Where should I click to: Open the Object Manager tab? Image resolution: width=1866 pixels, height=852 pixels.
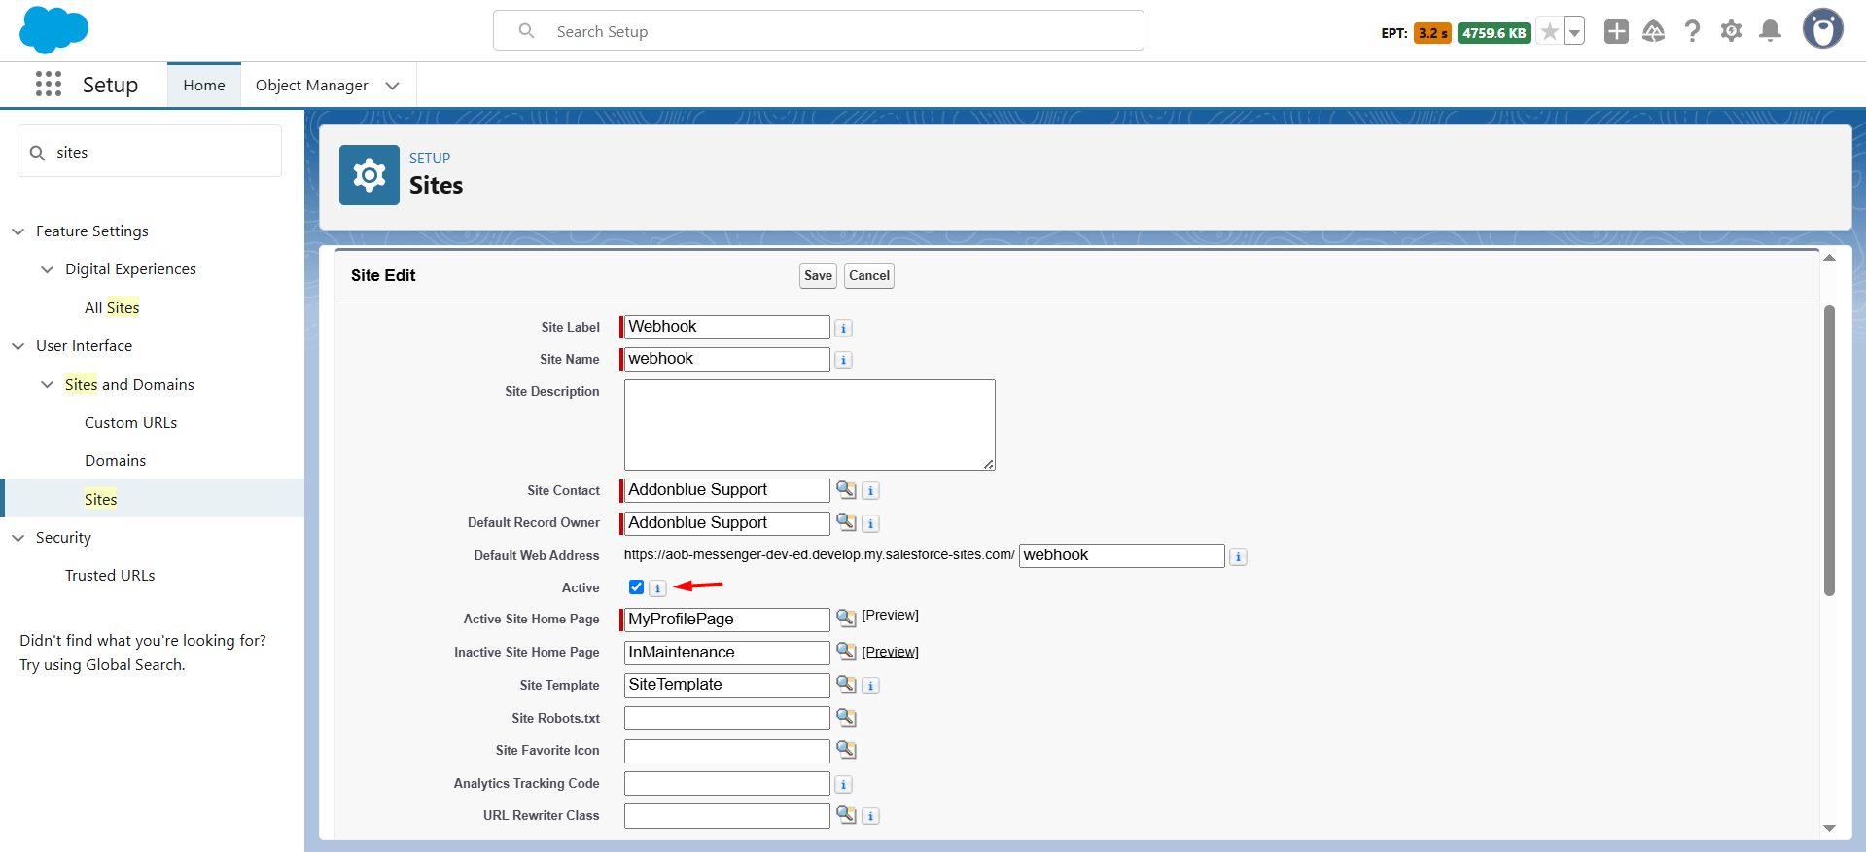pos(312,86)
